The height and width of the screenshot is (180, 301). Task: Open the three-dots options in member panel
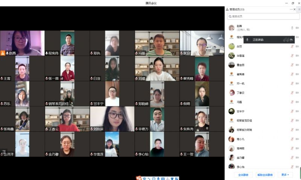click(291, 9)
